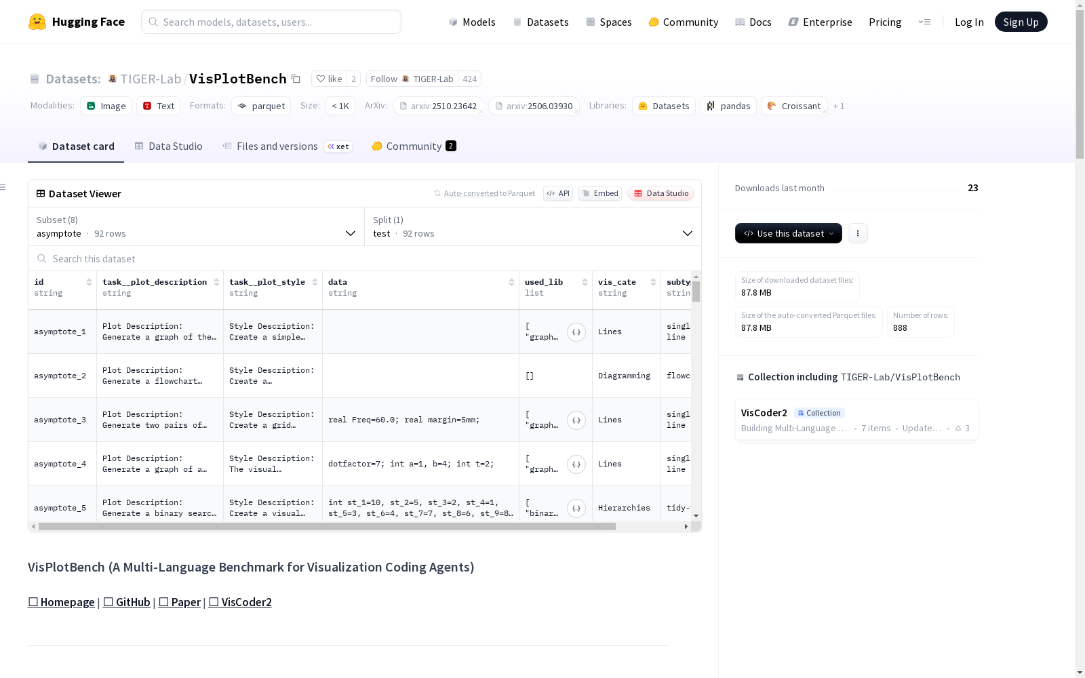Open the GitHub link
The image size is (1085, 678).
[x=127, y=602]
